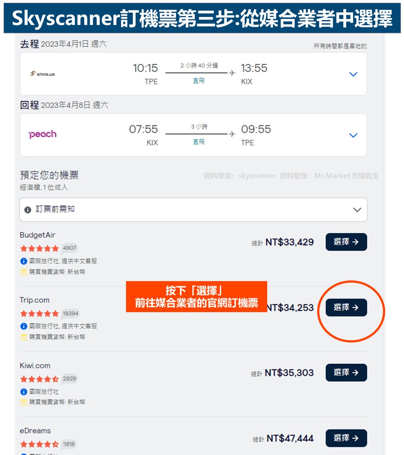This screenshot has height=455, width=404.
Task: Click the return 3 小時 duration
Action: coord(199,127)
